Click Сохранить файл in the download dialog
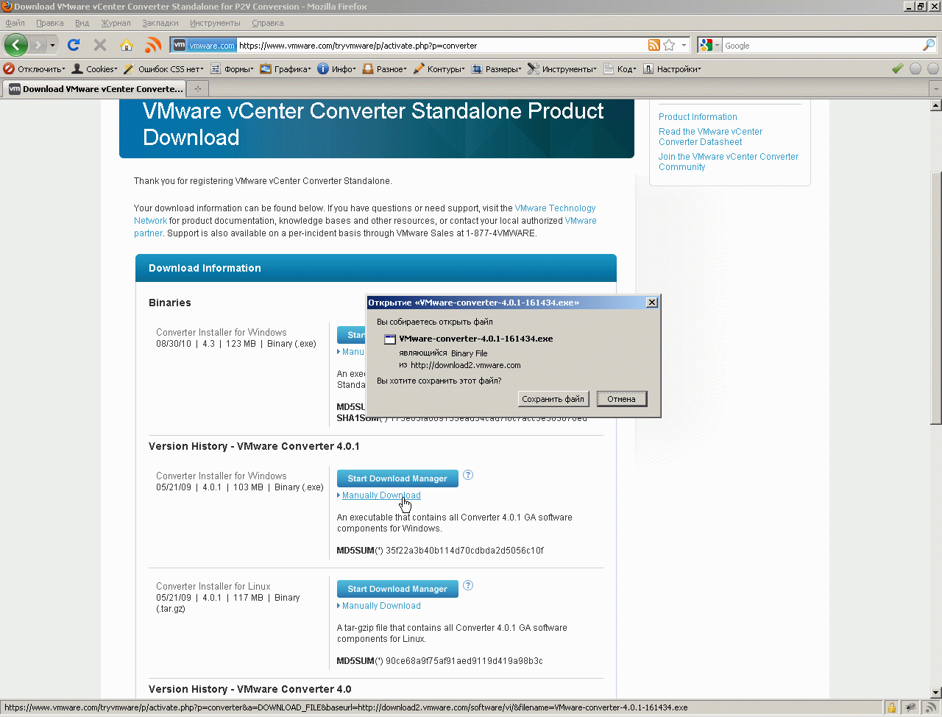The width and height of the screenshot is (942, 717). click(553, 399)
